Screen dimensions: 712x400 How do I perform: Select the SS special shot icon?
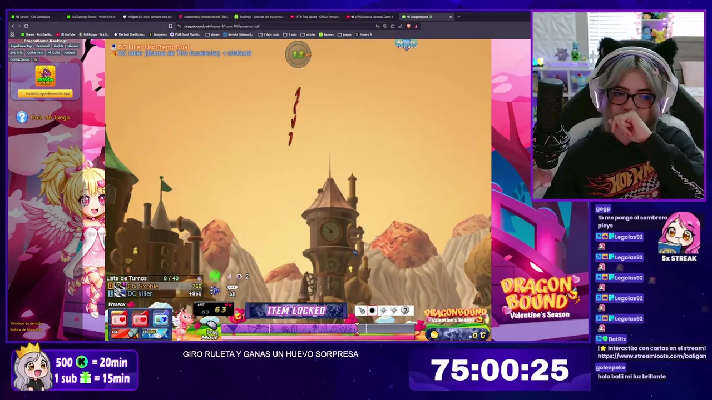click(x=161, y=319)
